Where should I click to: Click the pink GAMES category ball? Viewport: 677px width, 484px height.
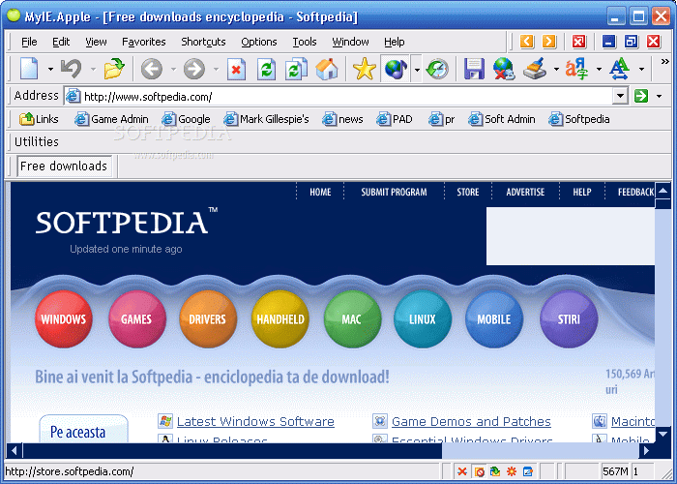pos(137,318)
